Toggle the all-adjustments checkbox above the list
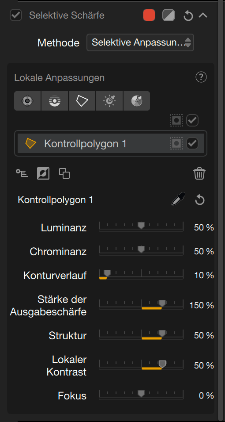Viewport: 225px width, 422px height. [x=192, y=121]
